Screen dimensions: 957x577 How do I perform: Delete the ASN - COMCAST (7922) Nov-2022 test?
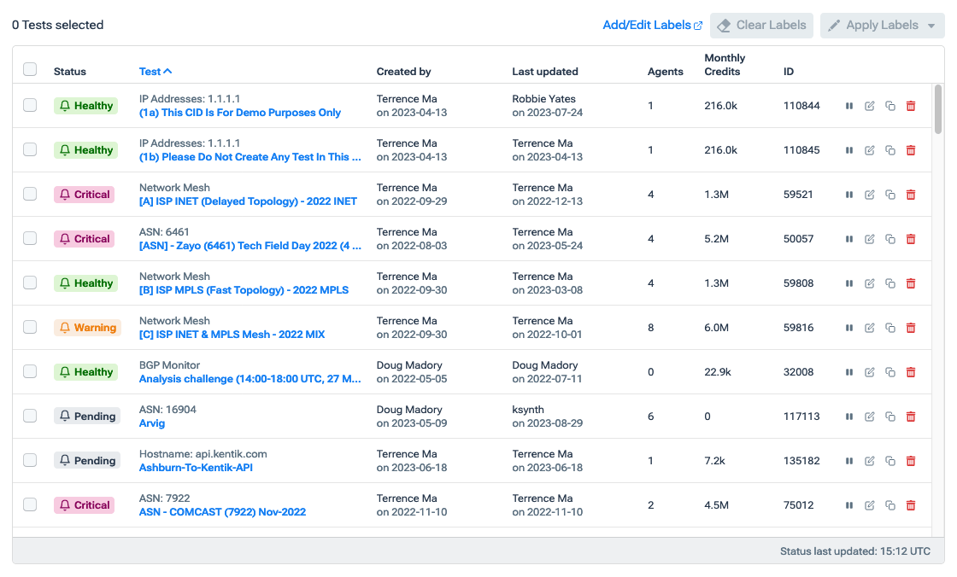pos(910,505)
